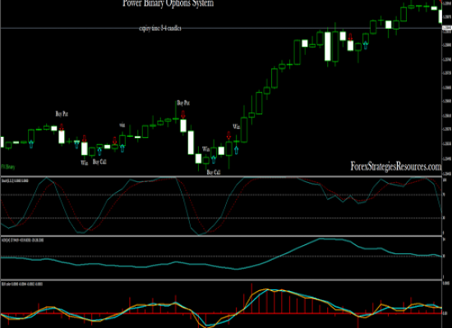The width and height of the screenshot is (452, 328).
Task: Click the red down arrow beneath the center Buy Put label
Action: coord(183,115)
